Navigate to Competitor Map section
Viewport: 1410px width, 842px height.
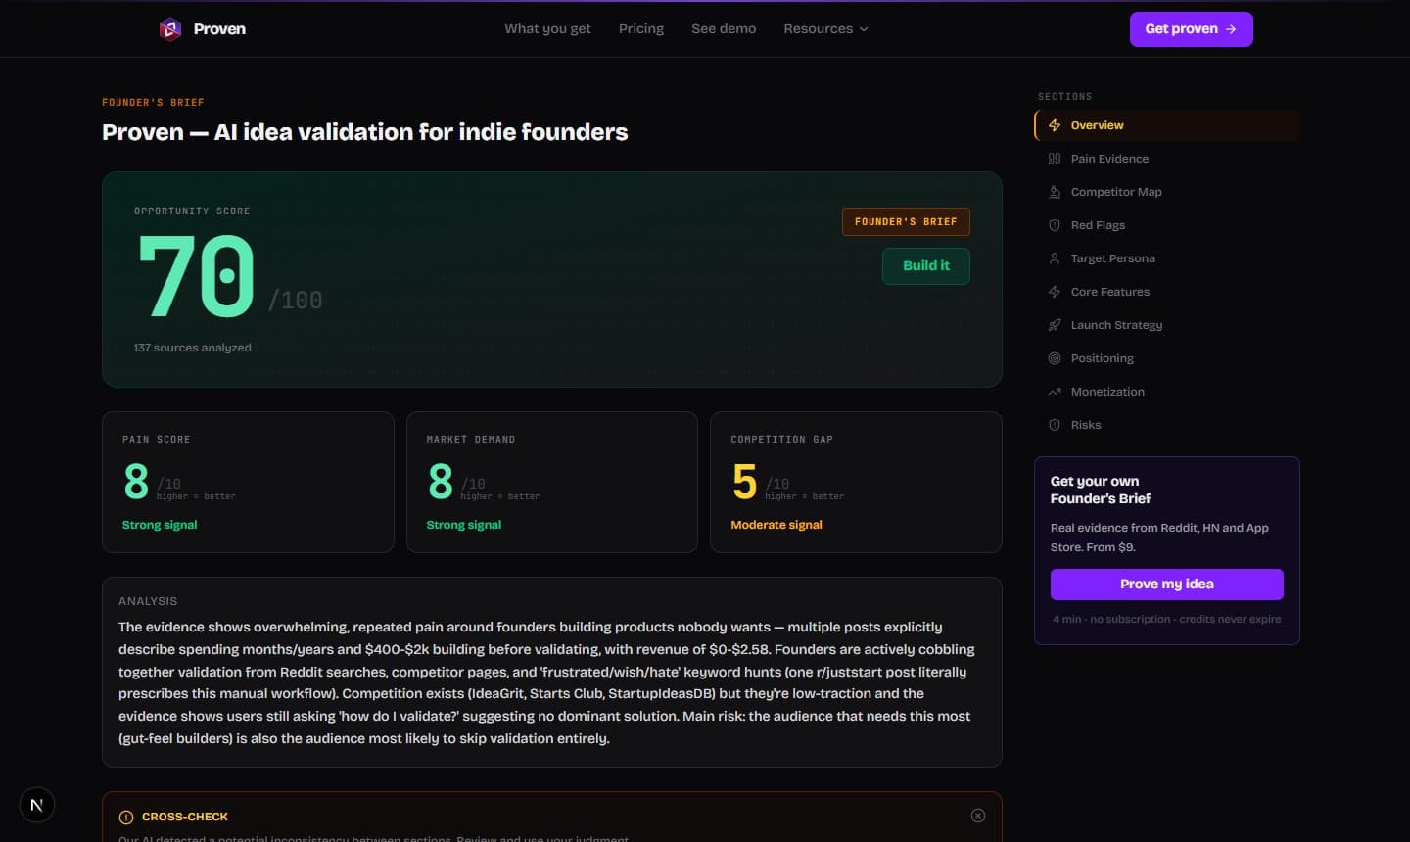(x=1167, y=192)
